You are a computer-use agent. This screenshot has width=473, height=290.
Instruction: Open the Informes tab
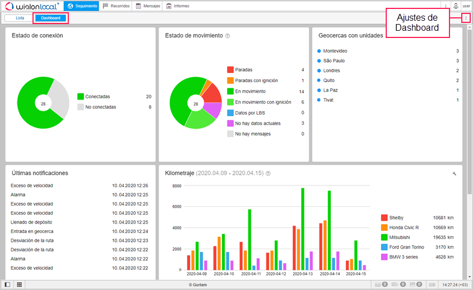[177, 6]
